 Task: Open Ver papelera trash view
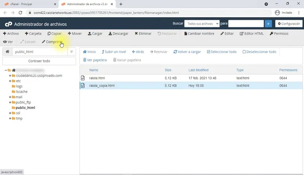pyautogui.click(x=95, y=60)
